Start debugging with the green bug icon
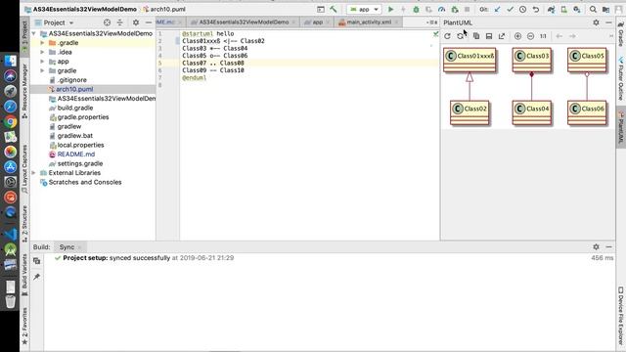The image size is (626, 352). [416, 9]
